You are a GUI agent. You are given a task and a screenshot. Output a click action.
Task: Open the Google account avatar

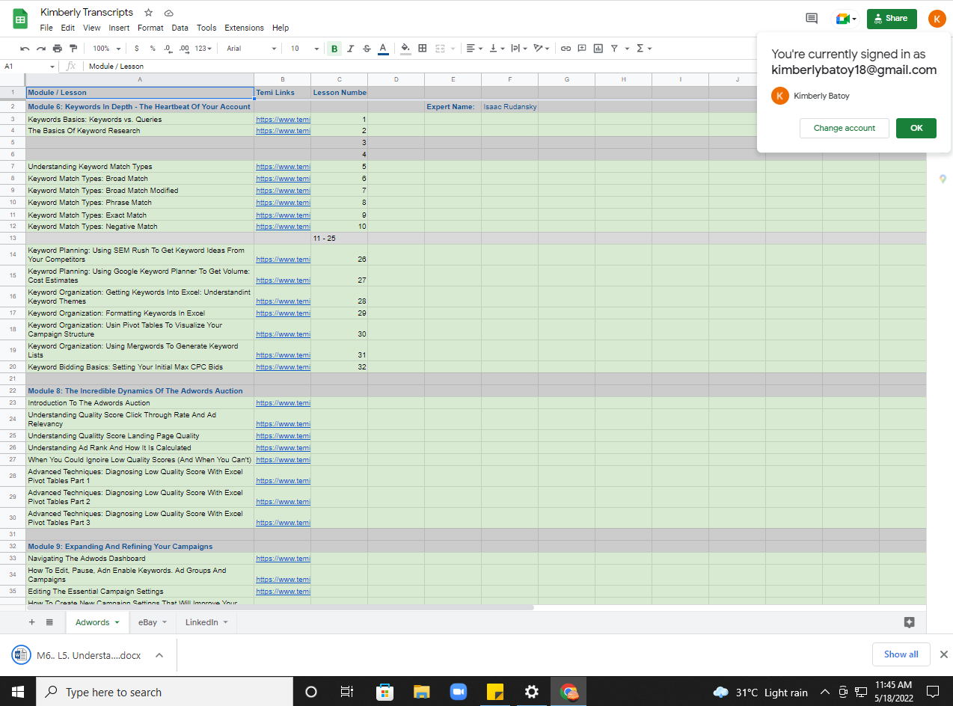[937, 19]
